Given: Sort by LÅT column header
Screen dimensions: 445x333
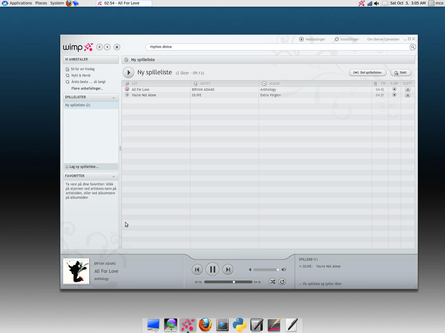Looking at the screenshot, I should click(x=156, y=84).
